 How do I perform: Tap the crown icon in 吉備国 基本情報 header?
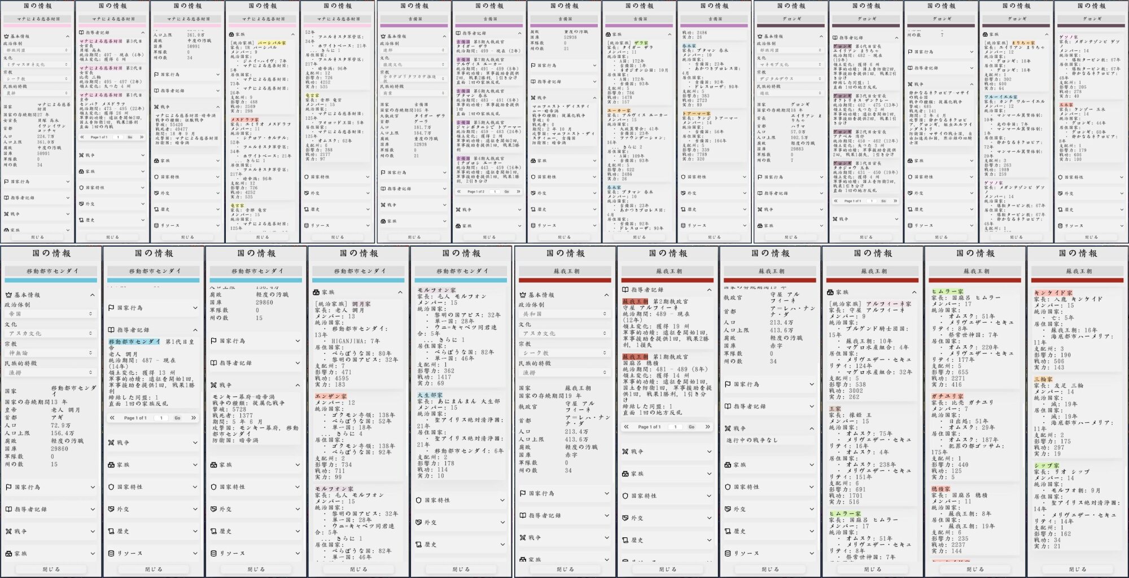click(x=383, y=36)
